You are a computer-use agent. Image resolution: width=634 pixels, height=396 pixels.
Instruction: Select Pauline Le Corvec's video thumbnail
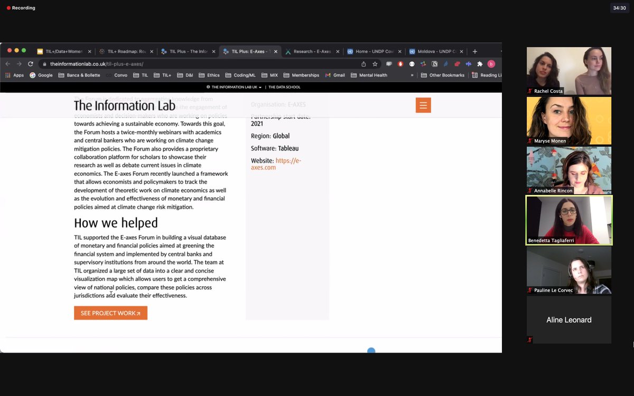(569, 270)
